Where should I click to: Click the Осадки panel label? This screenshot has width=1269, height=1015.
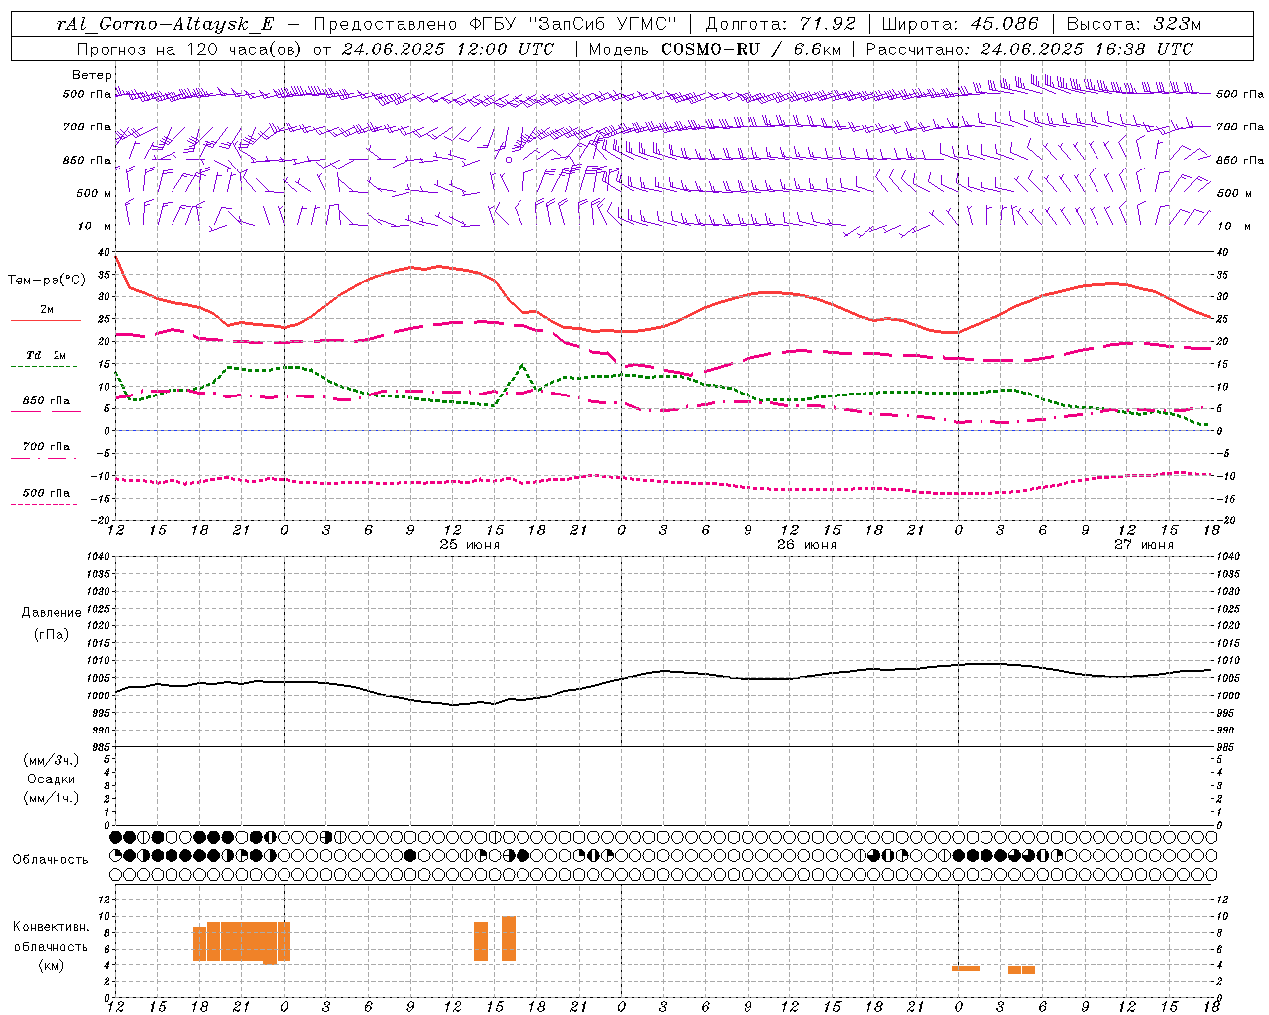(x=52, y=779)
